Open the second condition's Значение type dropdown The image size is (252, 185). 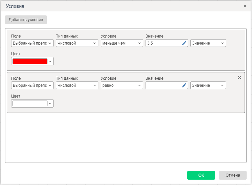point(208,85)
